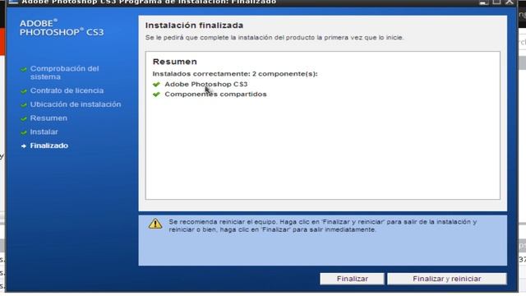Click arrow icon beside Finalizado

coord(24,146)
